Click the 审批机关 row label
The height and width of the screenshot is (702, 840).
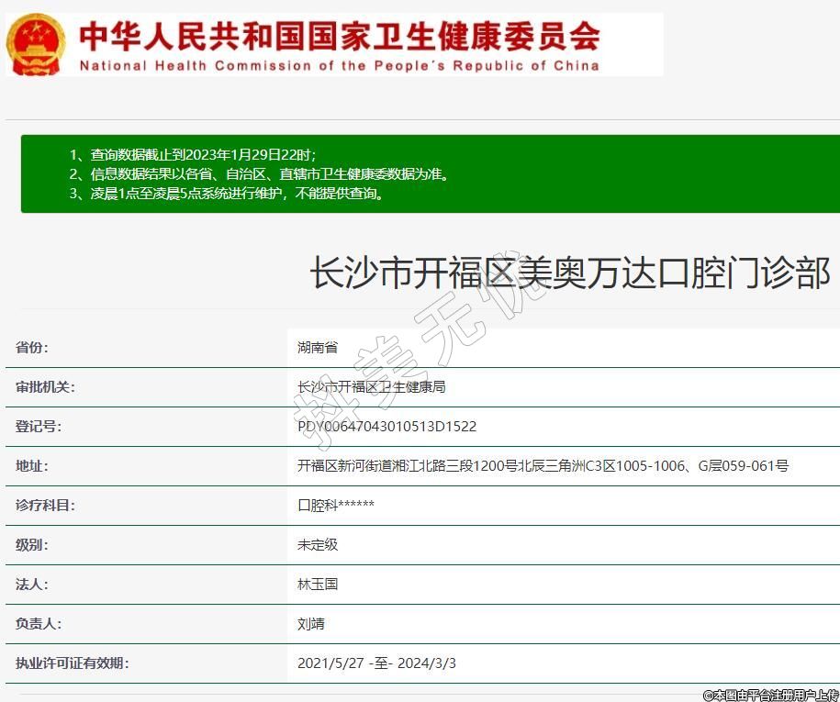pos(45,387)
